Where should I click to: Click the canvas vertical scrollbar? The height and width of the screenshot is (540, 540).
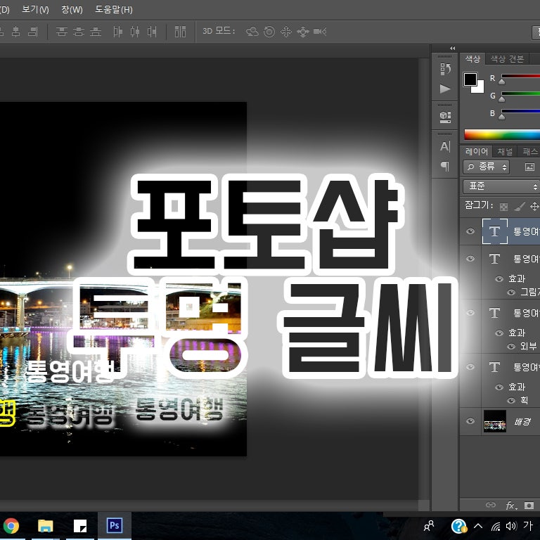424,279
